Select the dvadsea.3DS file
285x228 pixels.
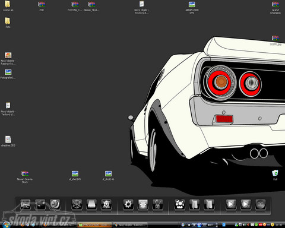[x=8, y=141]
